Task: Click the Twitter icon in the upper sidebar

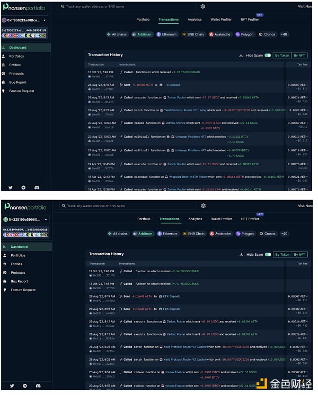Action: tap(10, 187)
